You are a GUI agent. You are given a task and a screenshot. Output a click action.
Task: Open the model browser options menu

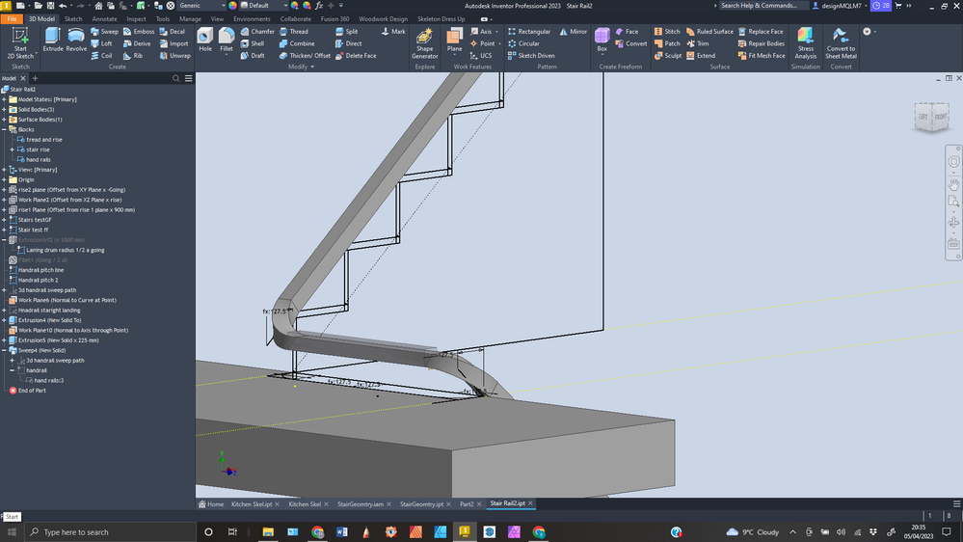[189, 79]
